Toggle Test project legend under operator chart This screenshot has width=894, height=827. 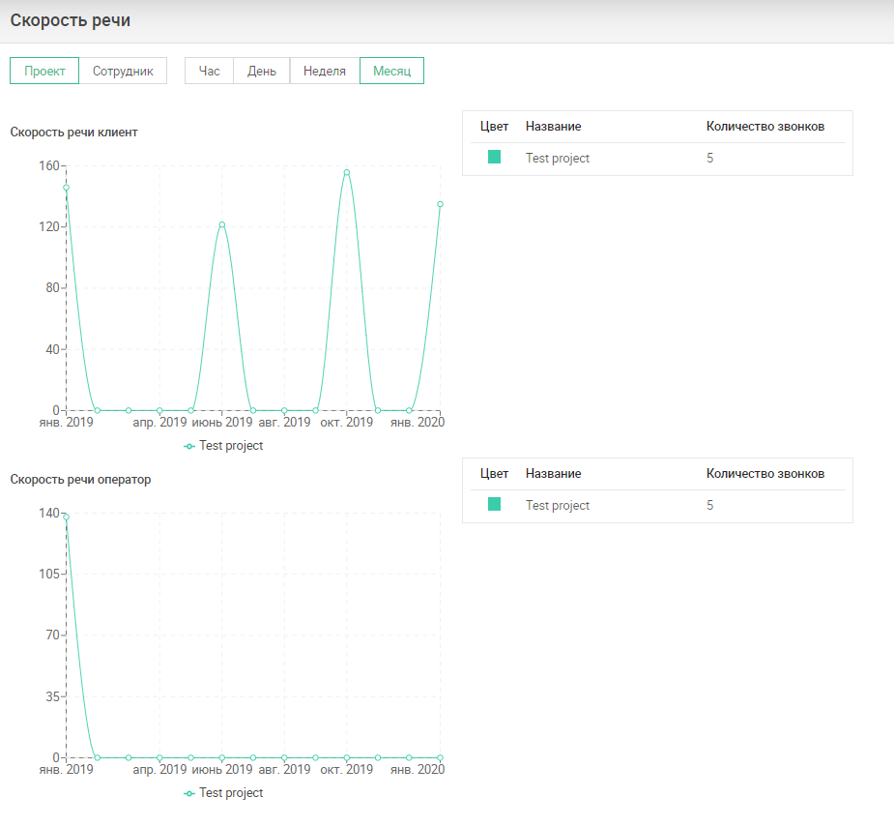coord(223,793)
